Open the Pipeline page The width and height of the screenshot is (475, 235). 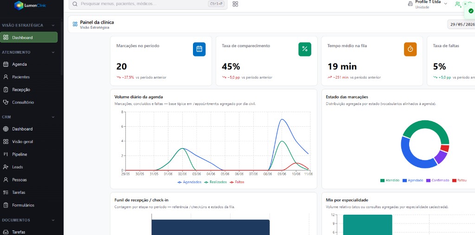coord(29,155)
